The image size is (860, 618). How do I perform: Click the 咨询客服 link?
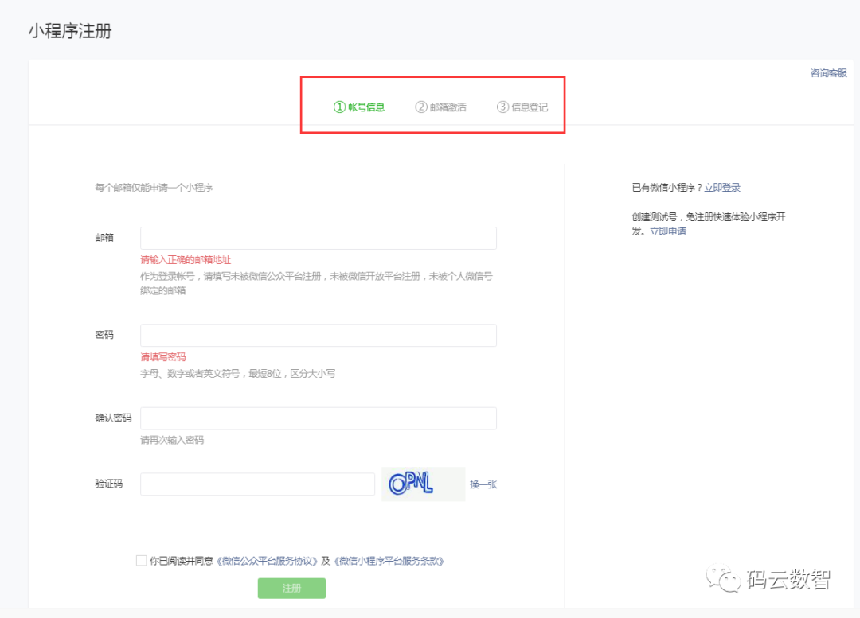(x=828, y=73)
